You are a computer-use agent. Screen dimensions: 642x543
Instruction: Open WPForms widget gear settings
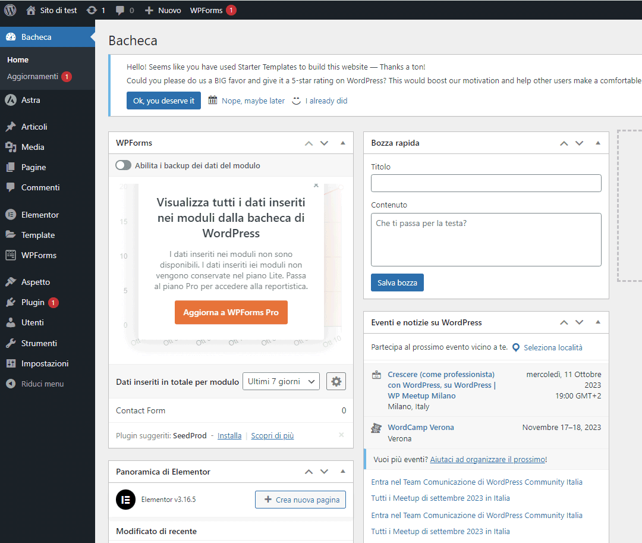[x=336, y=382]
